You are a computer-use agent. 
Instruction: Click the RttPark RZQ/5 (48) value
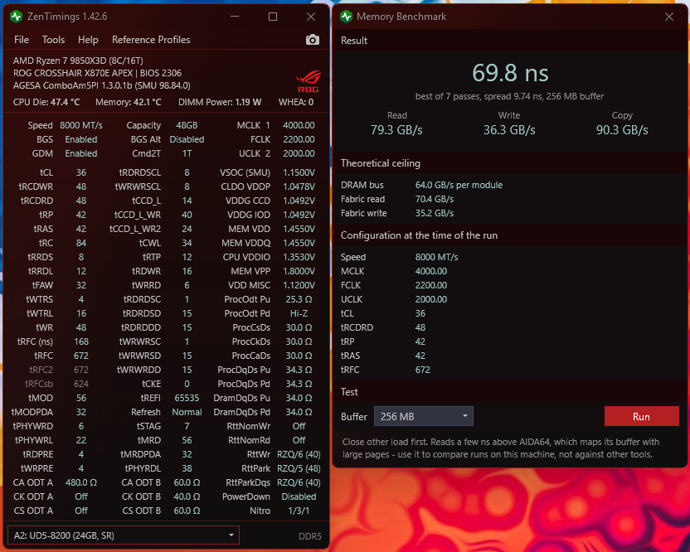point(299,468)
